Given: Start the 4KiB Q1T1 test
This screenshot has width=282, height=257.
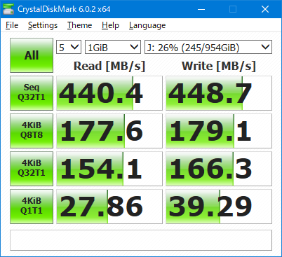Looking at the screenshot, I should (32, 207).
